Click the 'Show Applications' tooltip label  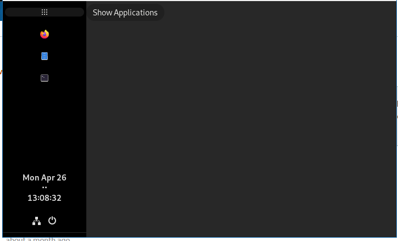125,13
